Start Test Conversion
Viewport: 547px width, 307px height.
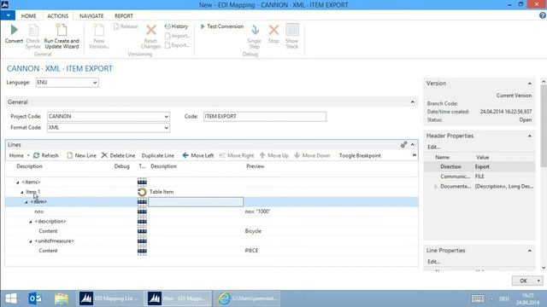[222, 26]
